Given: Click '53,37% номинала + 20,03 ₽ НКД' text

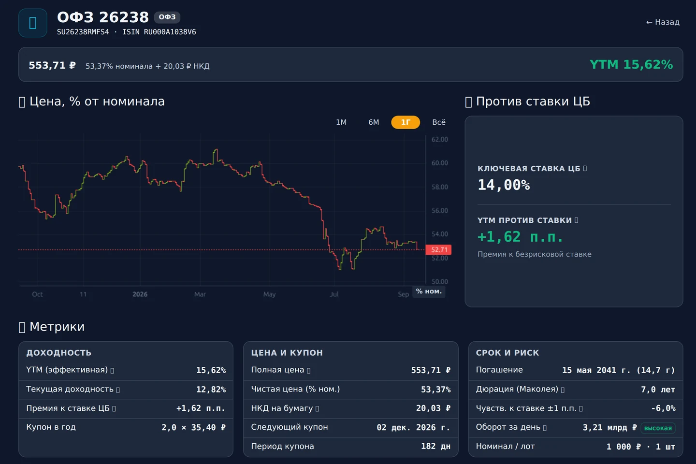Looking at the screenshot, I should pyautogui.click(x=147, y=66).
